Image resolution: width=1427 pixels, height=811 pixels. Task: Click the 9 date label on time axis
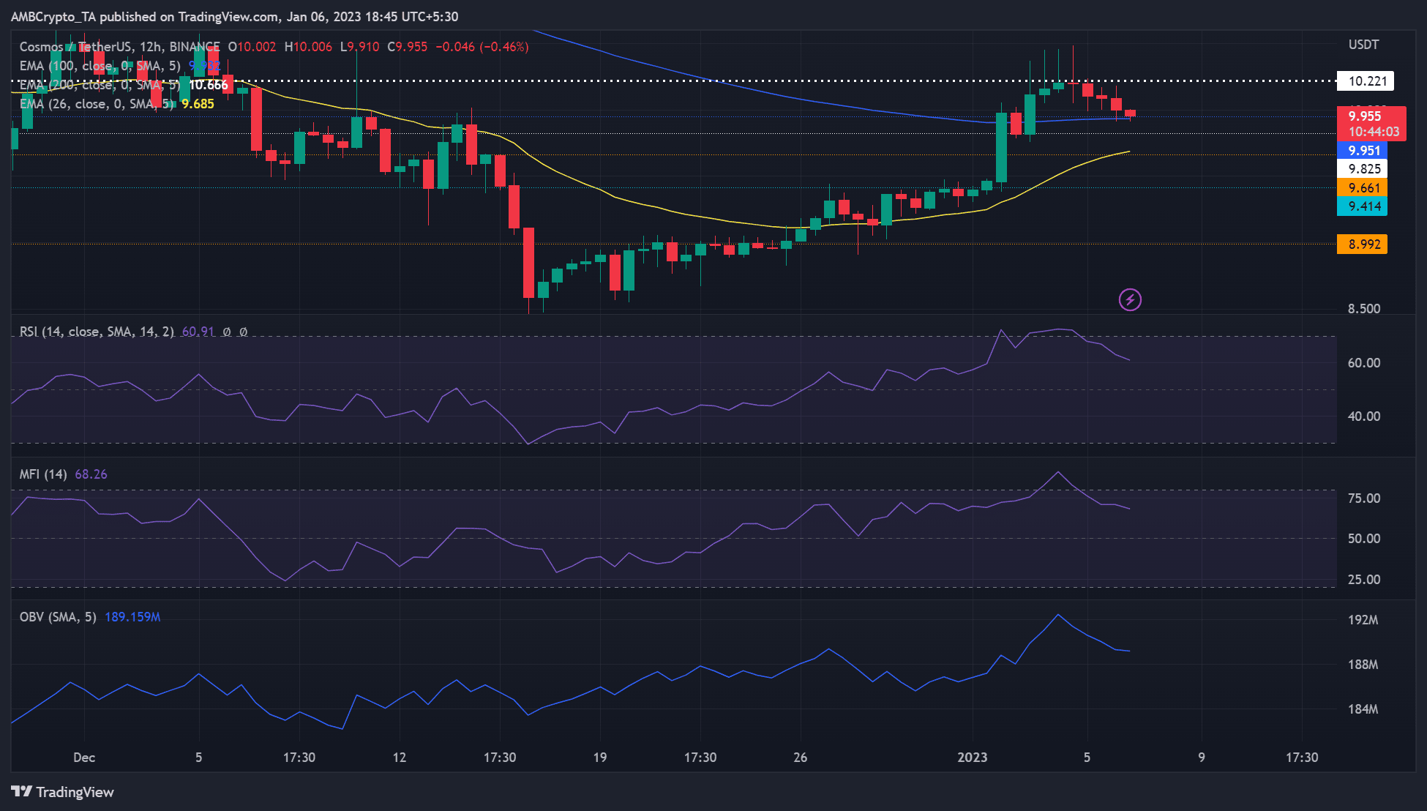pyautogui.click(x=1202, y=758)
